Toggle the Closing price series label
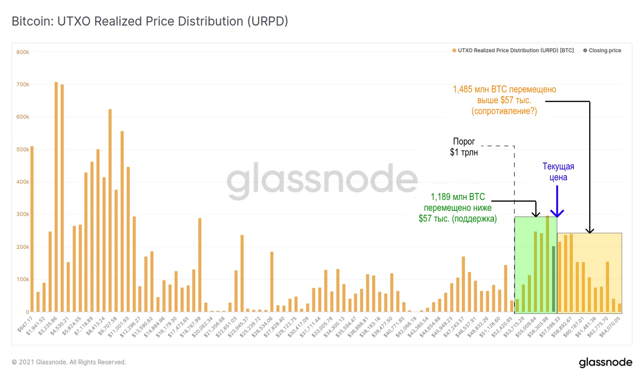 (605, 51)
